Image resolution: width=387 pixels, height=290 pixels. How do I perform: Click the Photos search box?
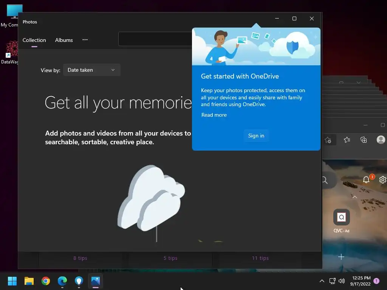(155, 39)
